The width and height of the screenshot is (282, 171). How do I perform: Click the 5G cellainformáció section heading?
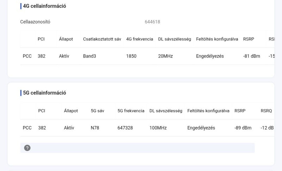pyautogui.click(x=44, y=93)
